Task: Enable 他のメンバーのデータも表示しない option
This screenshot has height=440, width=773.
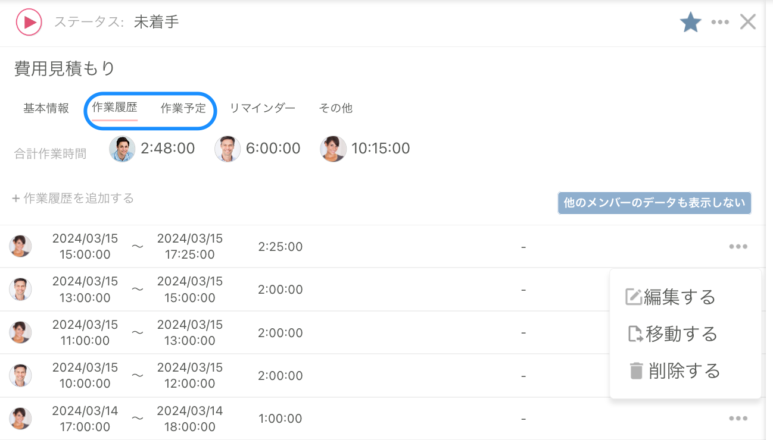Action: point(654,203)
